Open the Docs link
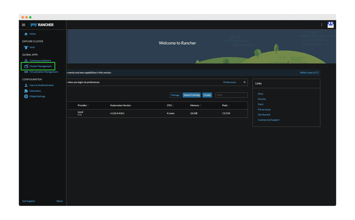Viewport: 355px width, 220px height. click(x=260, y=94)
